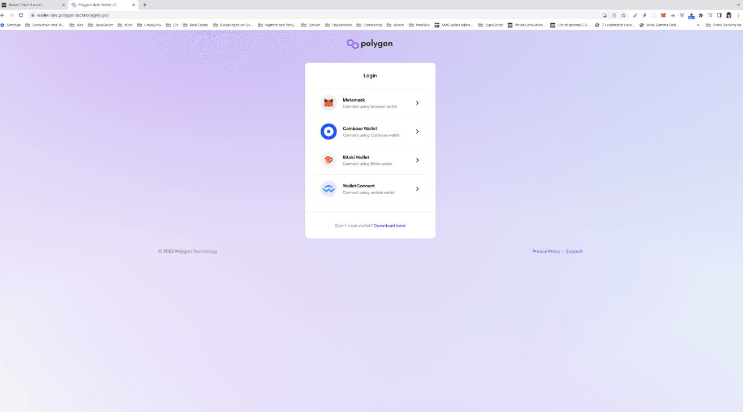Open the Meta Gamma Delt... bookmark

click(659, 25)
